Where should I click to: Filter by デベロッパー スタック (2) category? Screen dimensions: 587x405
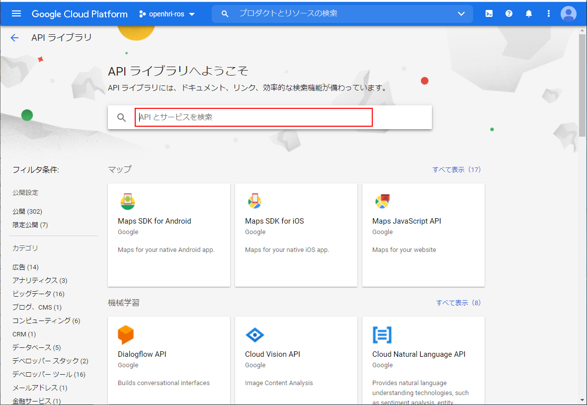(x=50, y=361)
